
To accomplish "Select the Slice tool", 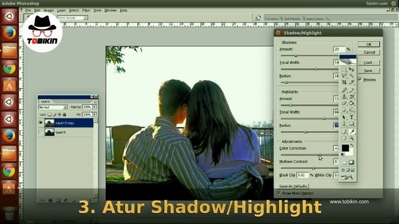I will 352,82.
